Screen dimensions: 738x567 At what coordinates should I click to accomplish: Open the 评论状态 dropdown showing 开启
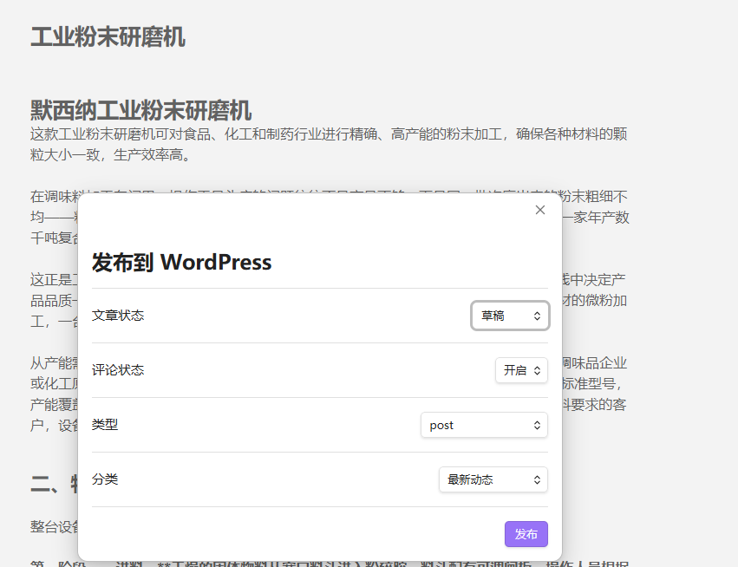pos(521,370)
